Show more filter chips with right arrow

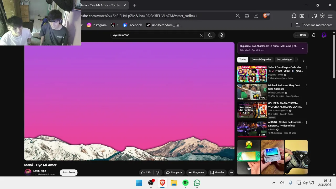coord(303,61)
